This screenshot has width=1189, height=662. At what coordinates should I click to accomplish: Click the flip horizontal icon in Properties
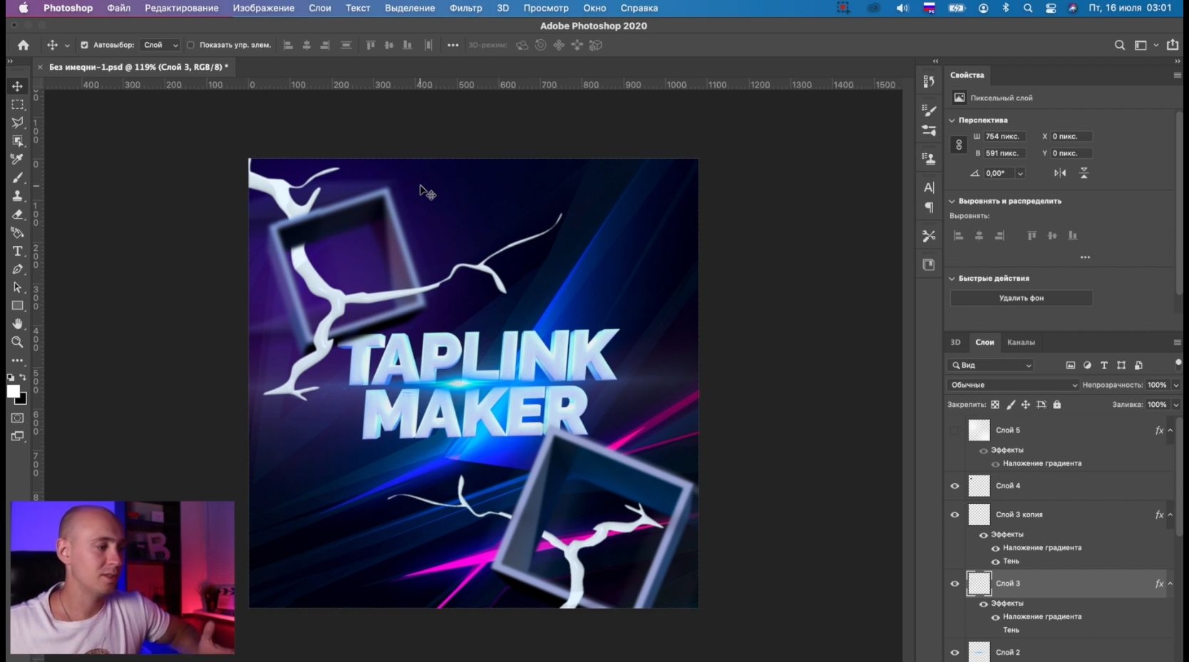point(1060,173)
